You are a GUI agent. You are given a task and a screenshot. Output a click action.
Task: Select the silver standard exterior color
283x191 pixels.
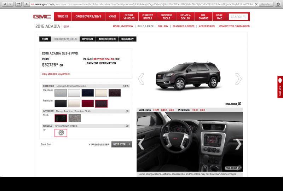(60, 93)
